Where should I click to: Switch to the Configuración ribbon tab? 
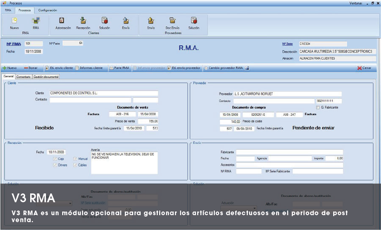pyautogui.click(x=47, y=10)
